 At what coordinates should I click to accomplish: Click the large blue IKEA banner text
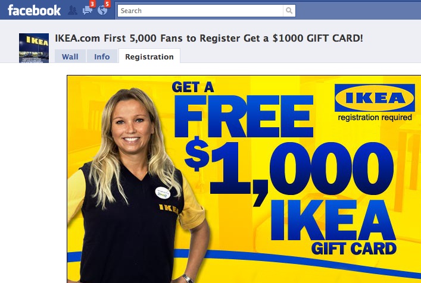[333, 220]
